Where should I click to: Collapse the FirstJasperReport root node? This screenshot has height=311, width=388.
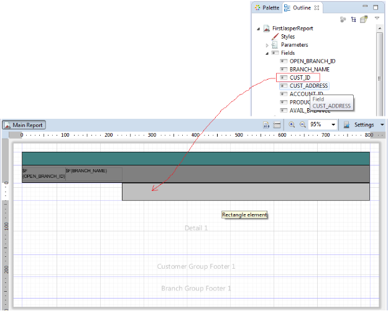pyautogui.click(x=259, y=29)
